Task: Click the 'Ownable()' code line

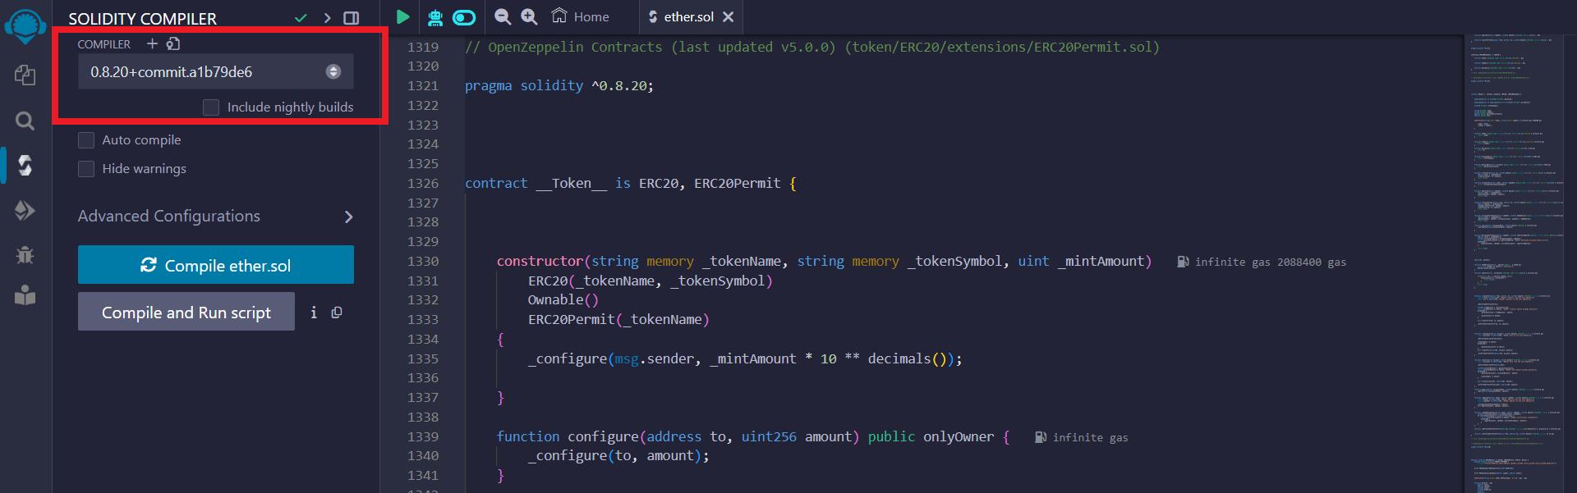Action: tap(563, 300)
